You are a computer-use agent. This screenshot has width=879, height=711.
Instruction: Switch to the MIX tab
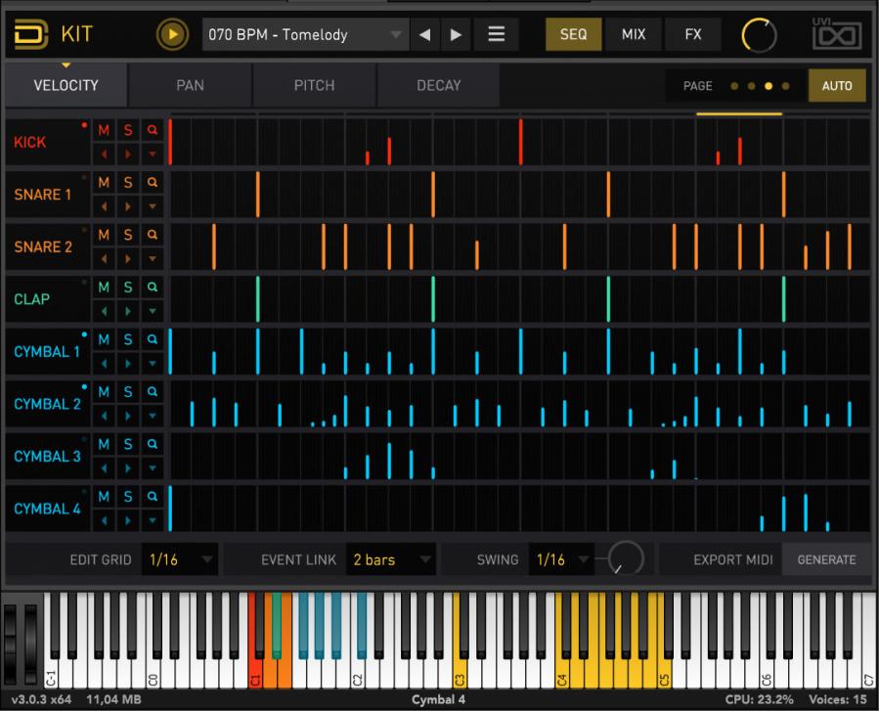pyautogui.click(x=634, y=35)
